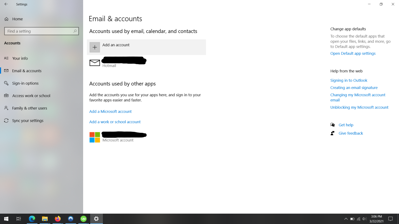Open File Explorer from the taskbar
This screenshot has height=224, width=399.
[x=45, y=219]
